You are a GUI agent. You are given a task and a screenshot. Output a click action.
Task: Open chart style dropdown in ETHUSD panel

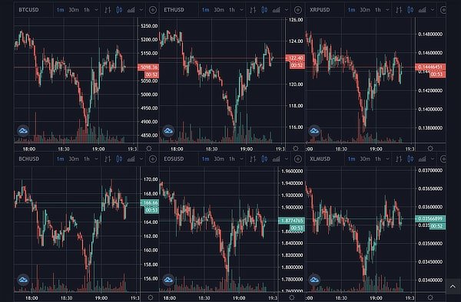287,10
